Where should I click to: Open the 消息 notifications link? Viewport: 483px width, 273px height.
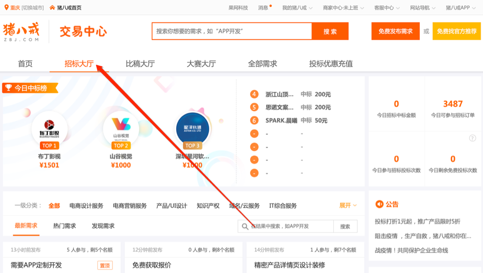click(x=263, y=8)
